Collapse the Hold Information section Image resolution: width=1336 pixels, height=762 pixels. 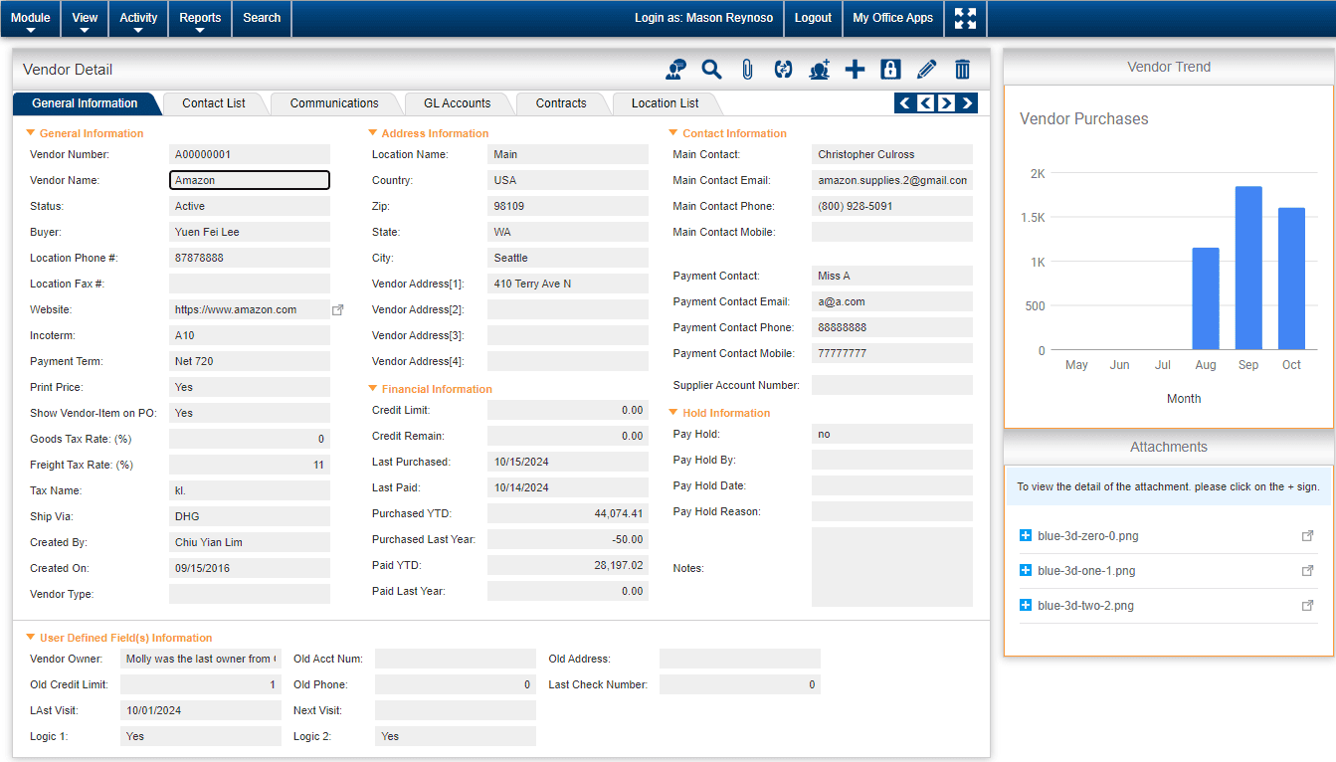coord(673,412)
